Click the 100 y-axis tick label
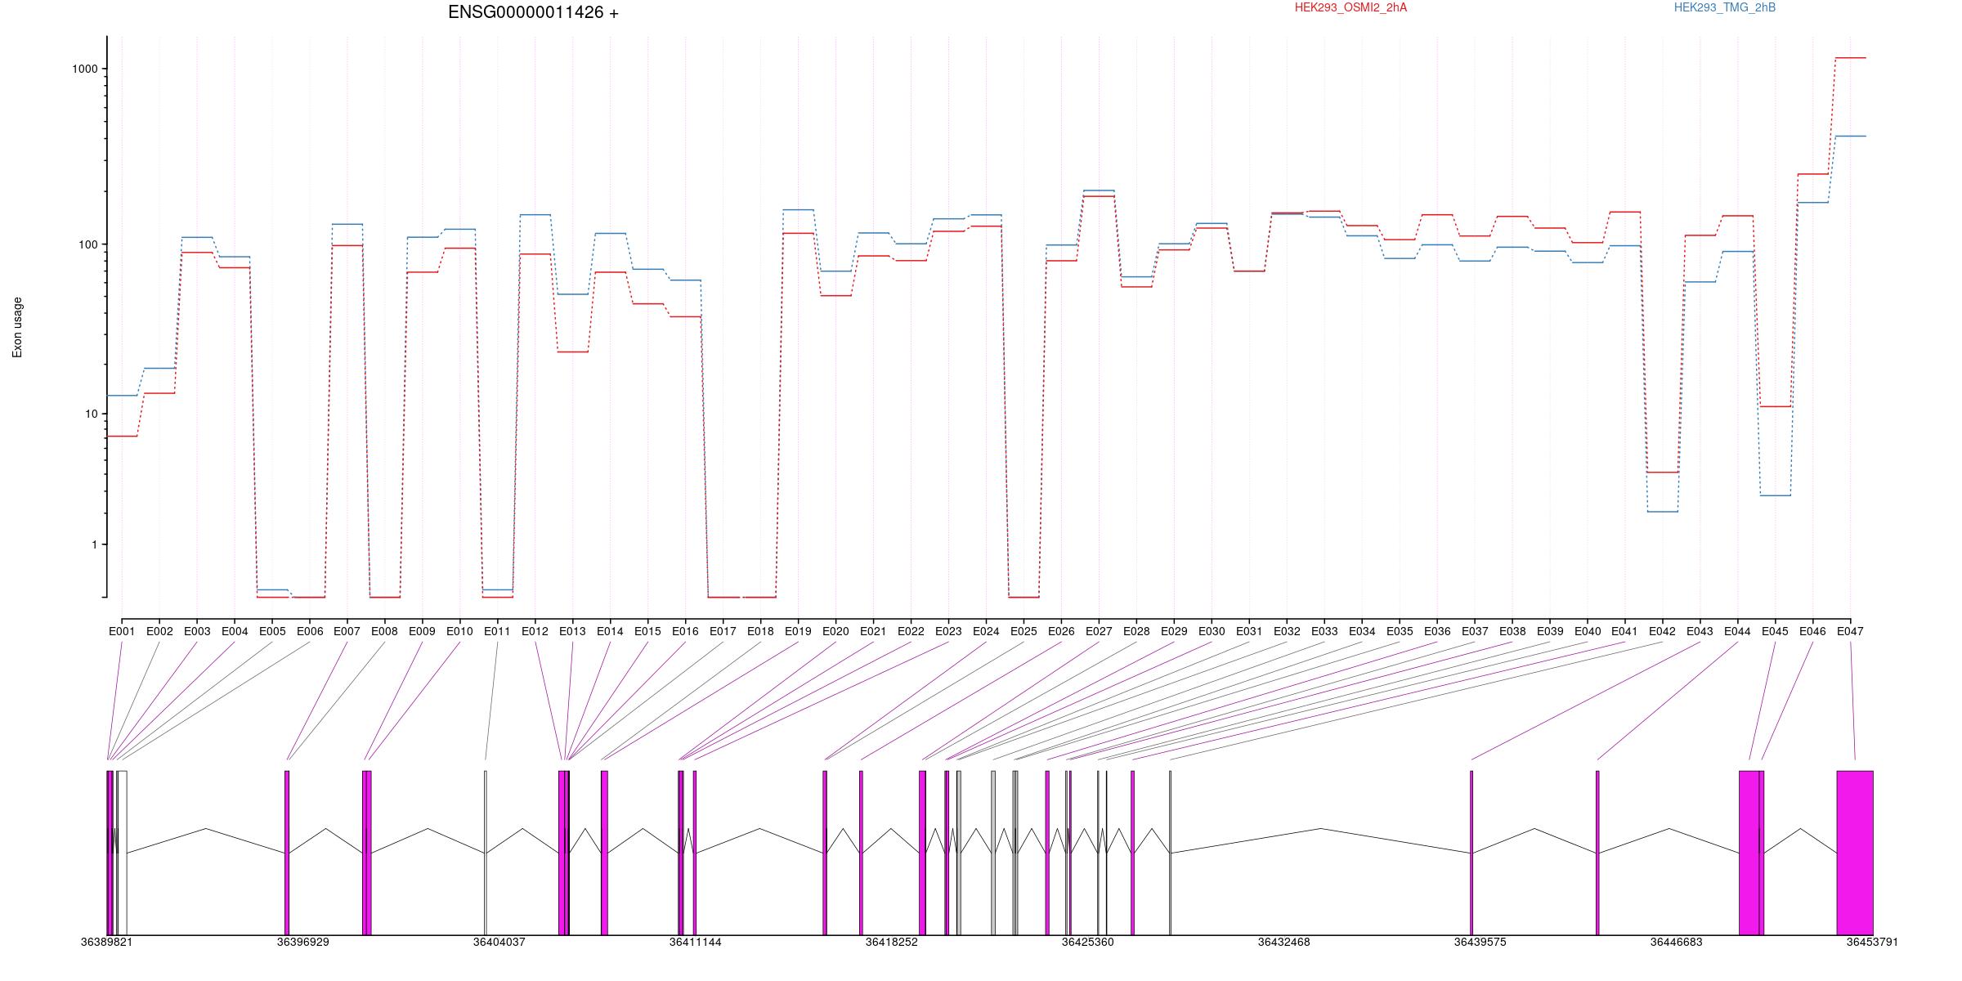Viewport: 1962px width, 981px height. click(x=88, y=244)
